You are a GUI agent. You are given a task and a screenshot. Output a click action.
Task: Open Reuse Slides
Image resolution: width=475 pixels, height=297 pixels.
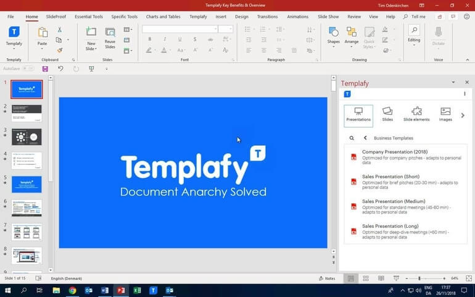pyautogui.click(x=110, y=38)
